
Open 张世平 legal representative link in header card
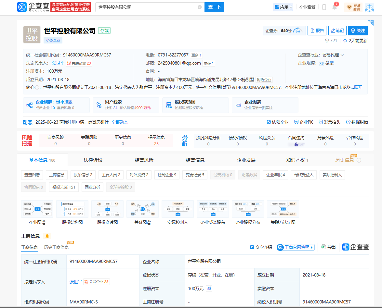pyautogui.click(x=58, y=63)
